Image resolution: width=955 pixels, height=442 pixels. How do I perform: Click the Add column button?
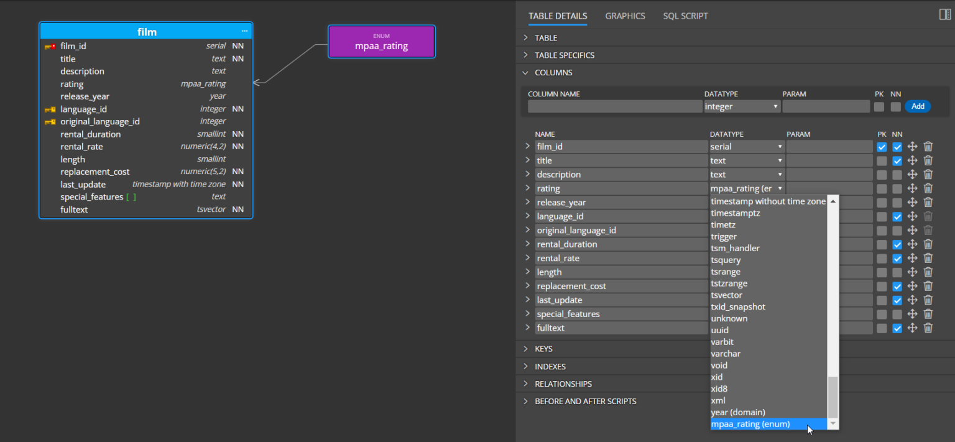(x=917, y=106)
